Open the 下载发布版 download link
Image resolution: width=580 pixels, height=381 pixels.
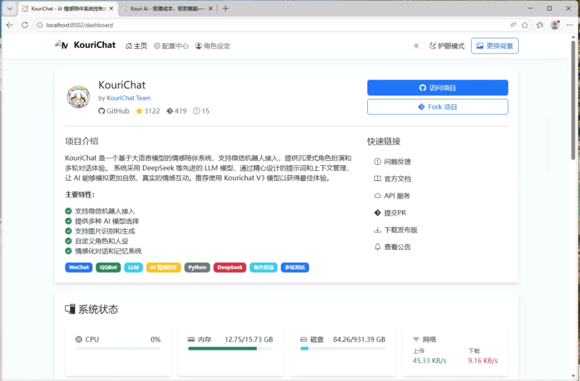[400, 230]
